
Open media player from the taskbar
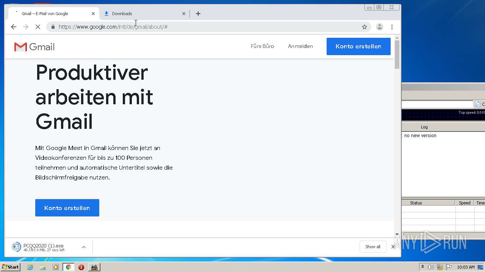(56, 267)
